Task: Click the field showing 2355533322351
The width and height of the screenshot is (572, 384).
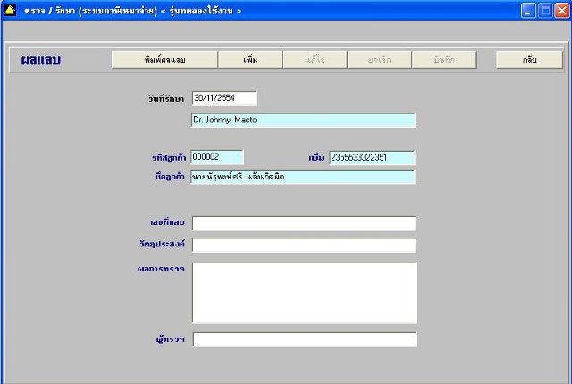Action: click(372, 158)
